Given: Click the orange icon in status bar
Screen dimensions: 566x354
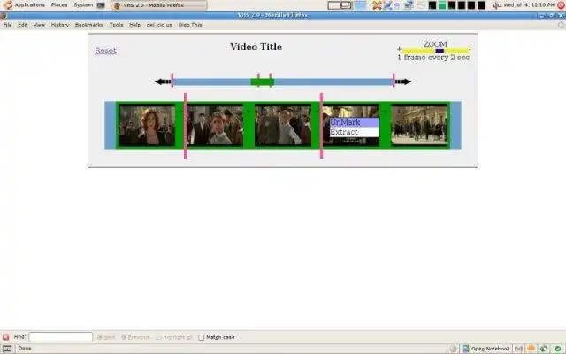Looking at the screenshot, I should point(531,349).
